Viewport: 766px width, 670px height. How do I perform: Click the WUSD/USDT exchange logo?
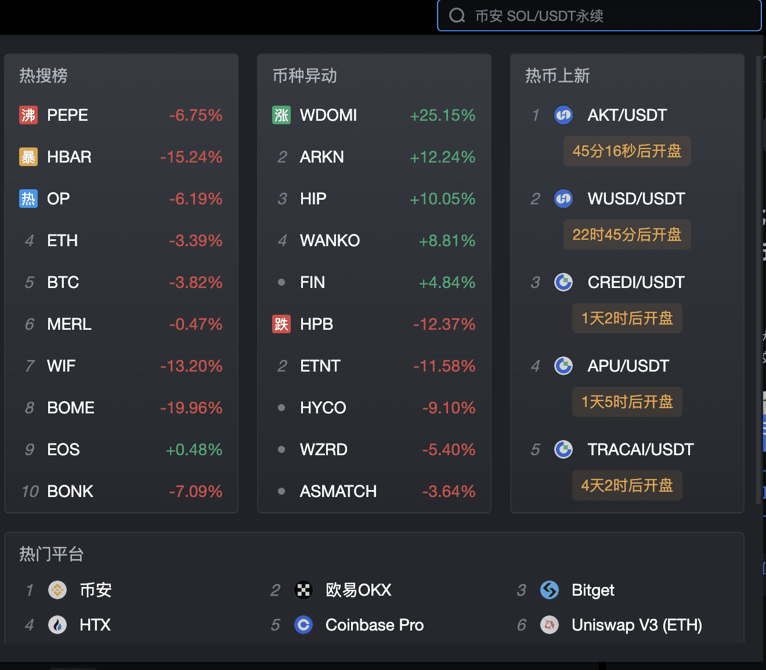[563, 199]
